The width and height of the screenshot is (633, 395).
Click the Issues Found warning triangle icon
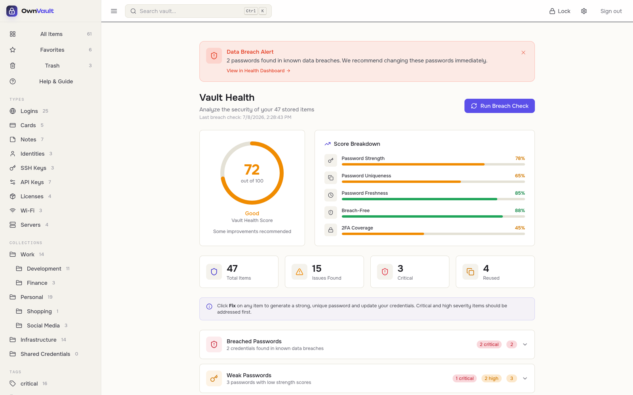[299, 272]
